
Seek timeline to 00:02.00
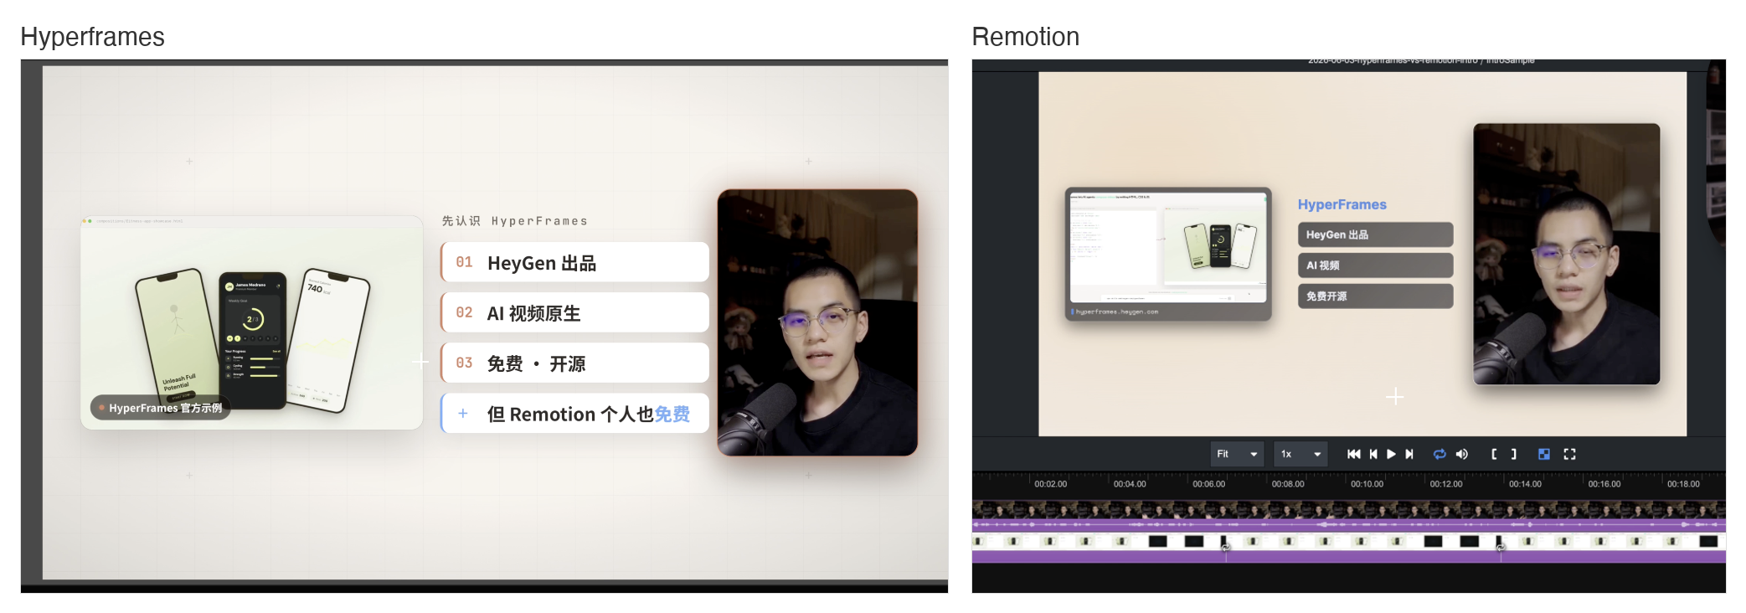[1050, 484]
